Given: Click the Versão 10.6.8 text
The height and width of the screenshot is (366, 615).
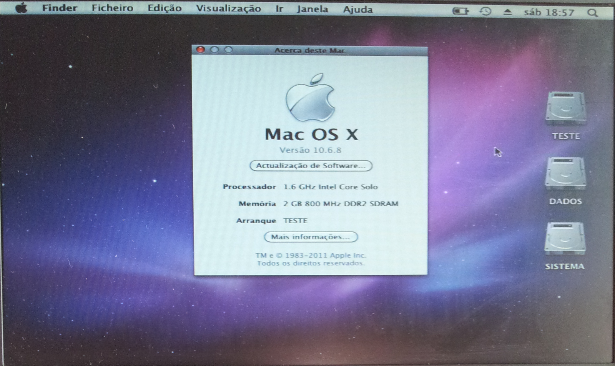Looking at the screenshot, I should (311, 150).
